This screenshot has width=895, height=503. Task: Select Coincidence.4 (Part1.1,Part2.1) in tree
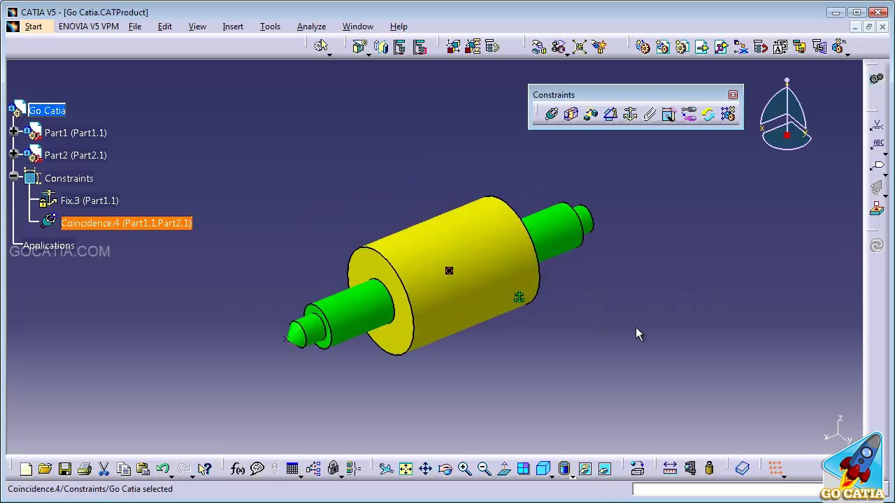click(126, 223)
